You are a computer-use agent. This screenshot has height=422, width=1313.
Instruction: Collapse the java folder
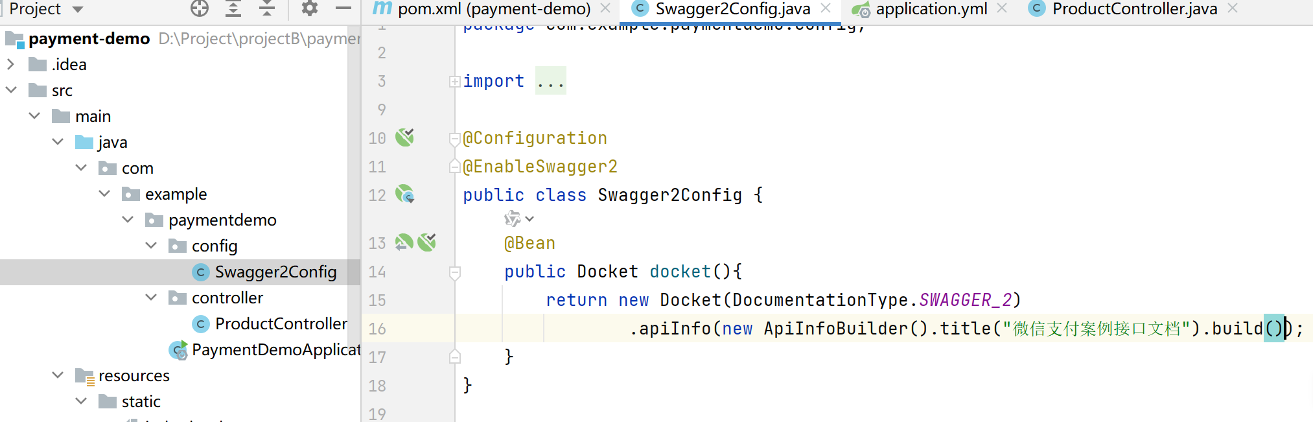pos(58,142)
